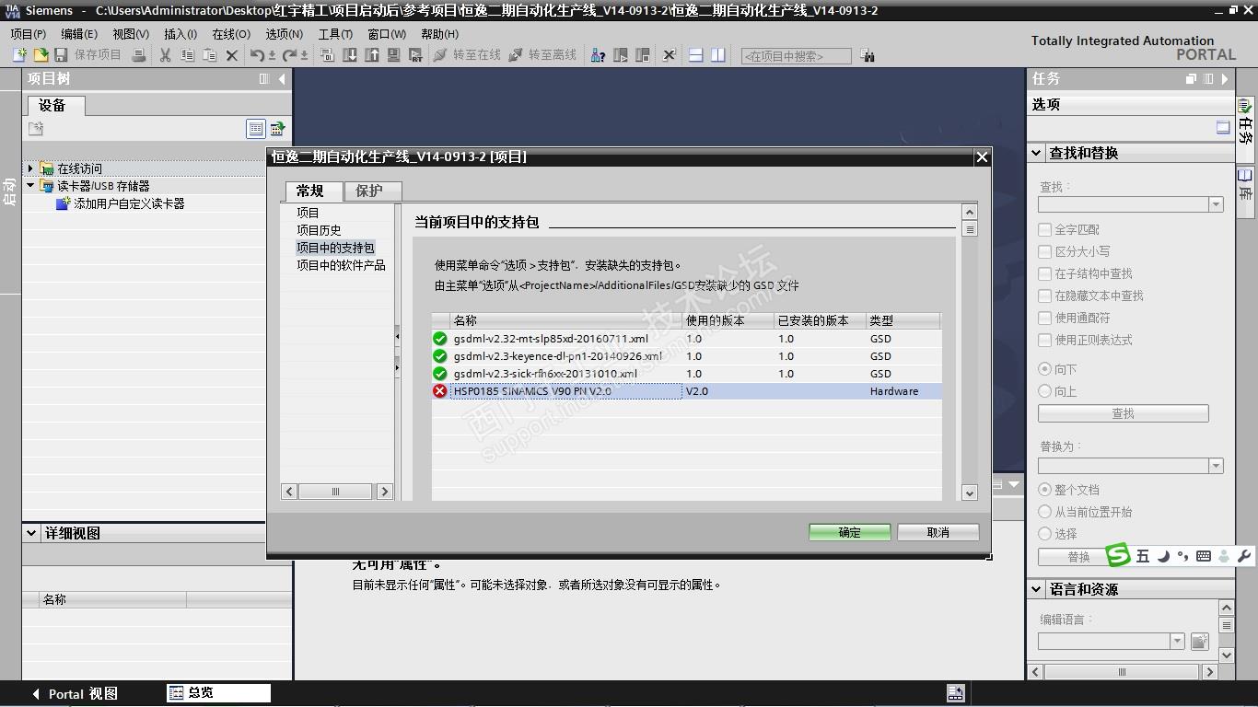Expand the 在线访问 tree node
This screenshot has width=1258, height=707.
point(30,168)
